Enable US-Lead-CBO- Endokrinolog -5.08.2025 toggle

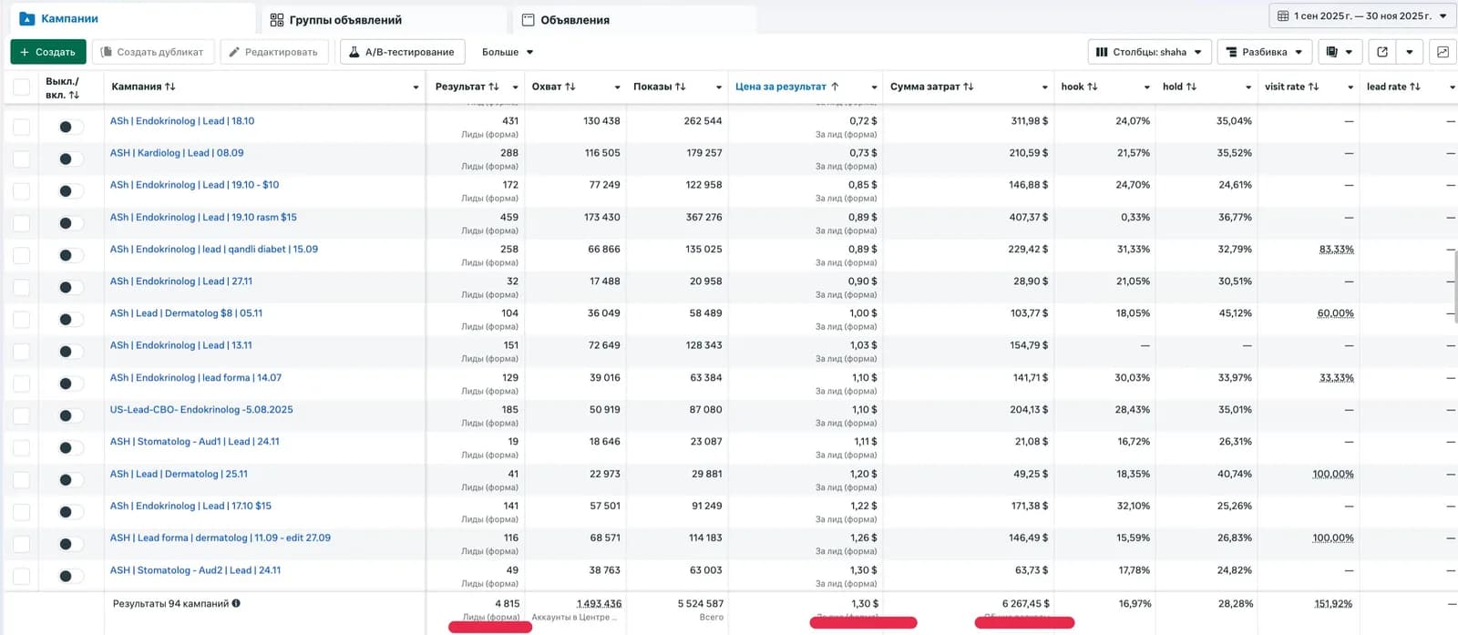point(69,415)
